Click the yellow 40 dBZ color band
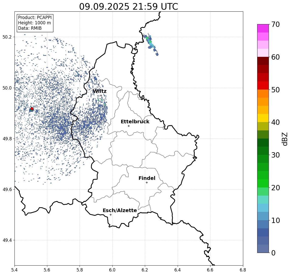The width and height of the screenshot is (291, 275). pyautogui.click(x=263, y=118)
